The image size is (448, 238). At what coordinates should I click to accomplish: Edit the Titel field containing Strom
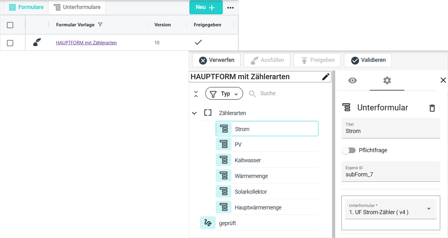point(391,128)
